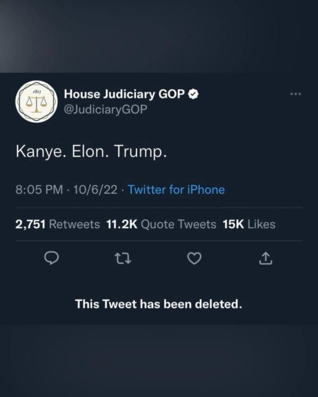Image resolution: width=318 pixels, height=397 pixels.
Task: Click the reply speech bubble icon
Action: click(51, 258)
